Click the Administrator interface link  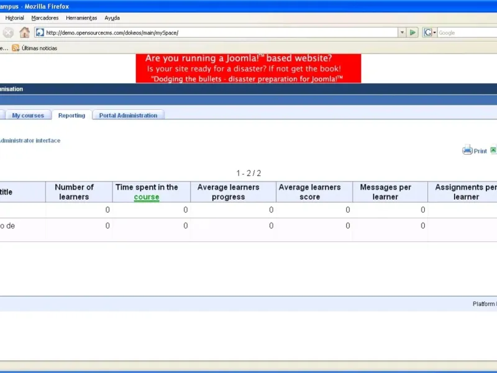pos(30,140)
